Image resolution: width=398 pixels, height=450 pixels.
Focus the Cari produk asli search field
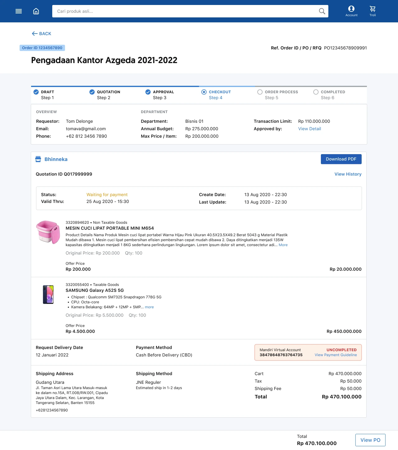coord(183,11)
